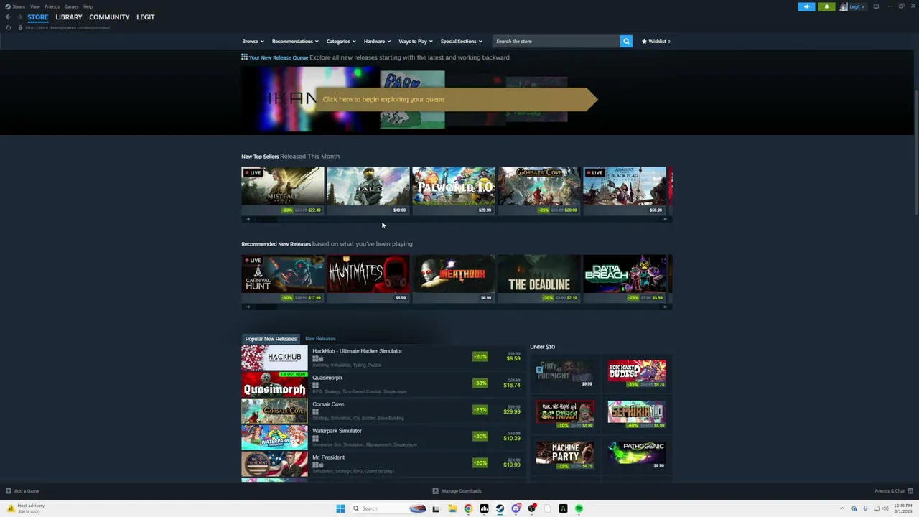
Task: Open the HackHub - Ultimate Hacker Simulator listing
Action: coord(383,358)
